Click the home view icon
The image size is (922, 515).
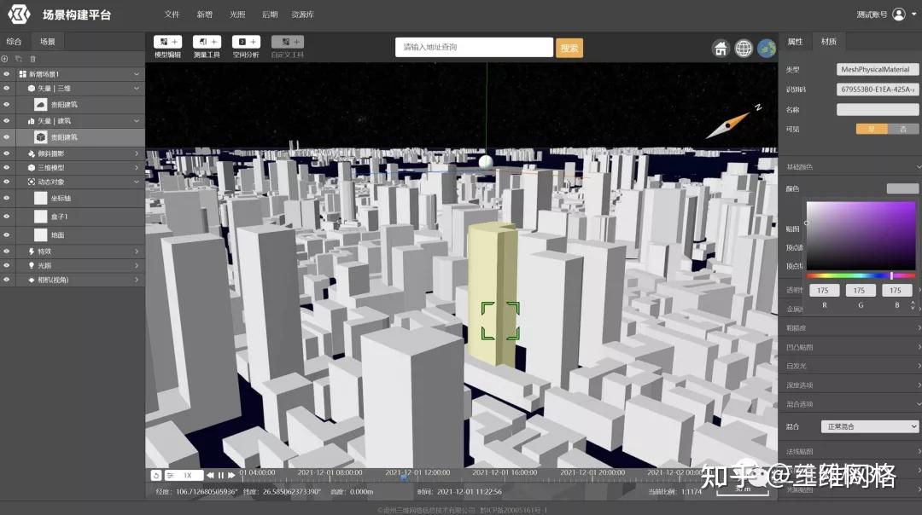[x=721, y=48]
